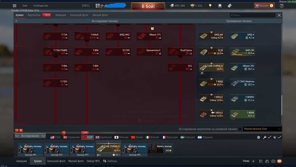Open the BP battle pass ticket icon
This screenshot has height=167, width=296.
230,6
